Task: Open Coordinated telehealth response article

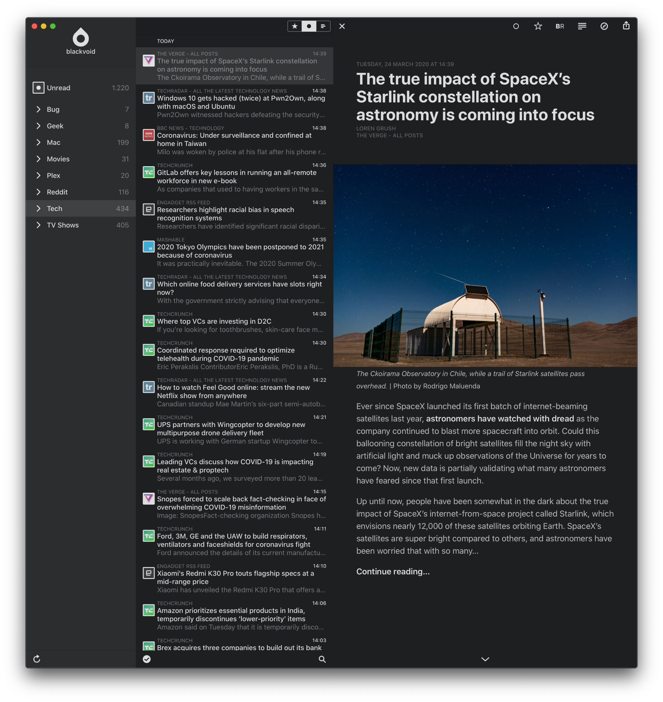Action: [234, 355]
